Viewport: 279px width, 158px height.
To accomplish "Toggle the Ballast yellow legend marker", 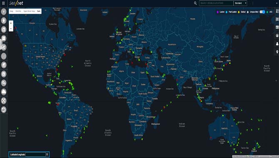I will [x=239, y=12].
